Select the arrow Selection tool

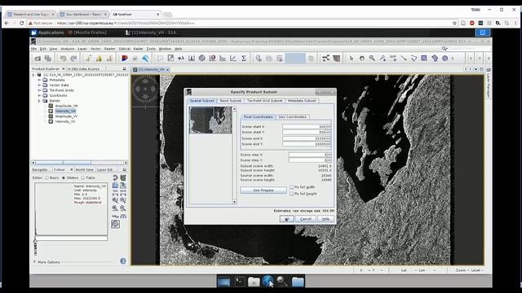click(352, 59)
